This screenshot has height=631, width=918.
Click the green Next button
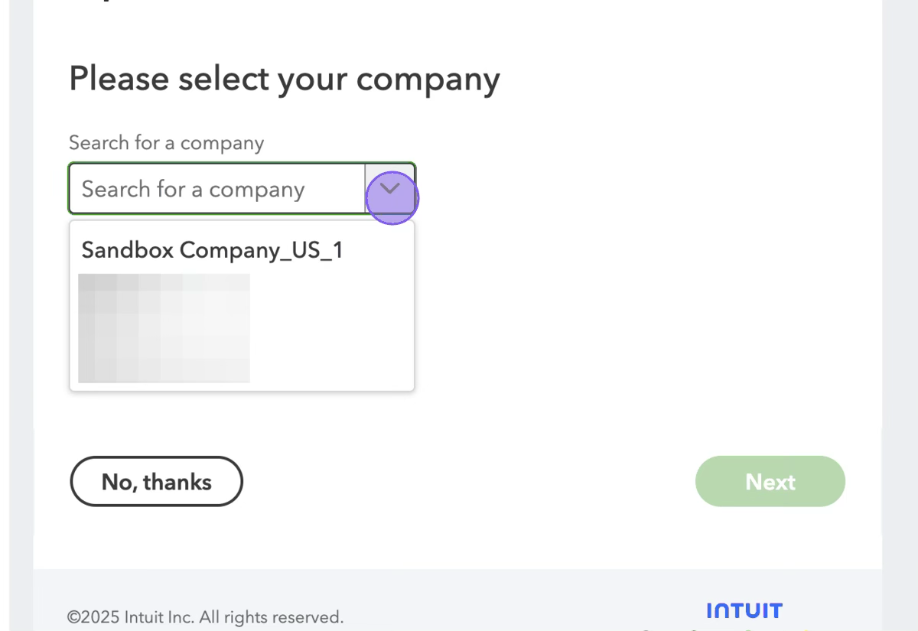(x=770, y=481)
